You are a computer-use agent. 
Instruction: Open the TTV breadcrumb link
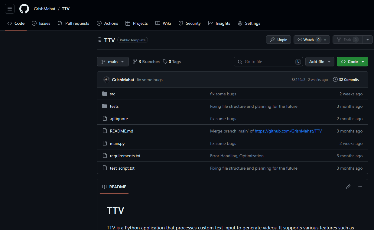coord(66,9)
